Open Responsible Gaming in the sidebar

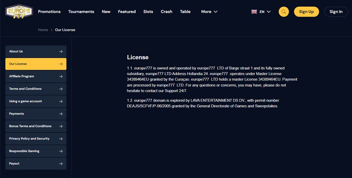tap(36, 151)
